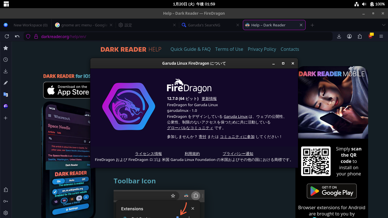Open the Privacy Policy page link
Image resolution: width=388 pixels, height=218 pixels.
click(262, 49)
